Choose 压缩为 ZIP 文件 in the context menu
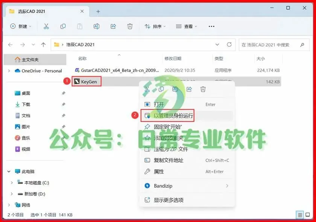The image size is (316, 222). tap(187, 149)
